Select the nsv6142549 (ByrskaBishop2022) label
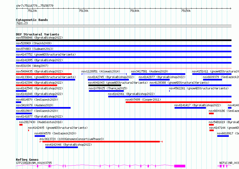The height and width of the screenshot is (169, 239). coord(39,88)
